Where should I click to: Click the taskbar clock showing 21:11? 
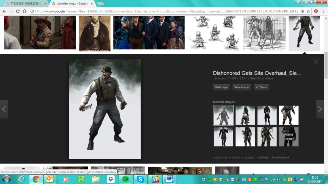tap(315, 180)
